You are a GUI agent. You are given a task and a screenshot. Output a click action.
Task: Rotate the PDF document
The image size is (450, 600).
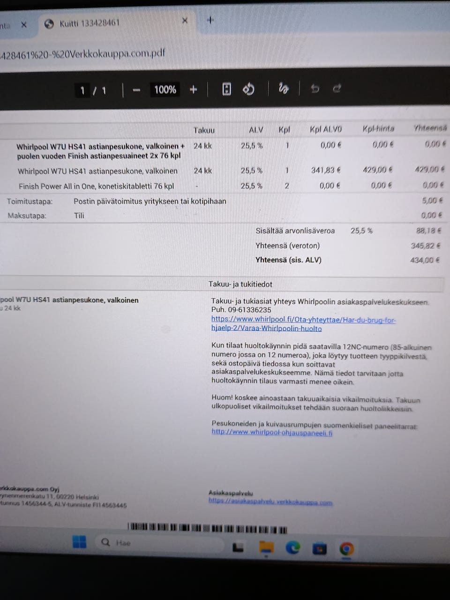click(x=248, y=89)
